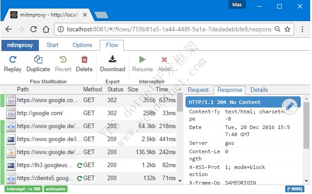Viewport: 312px width, 194px height.
Task: Click the replay marker on the clients5.goog flow
Action: pos(80,178)
